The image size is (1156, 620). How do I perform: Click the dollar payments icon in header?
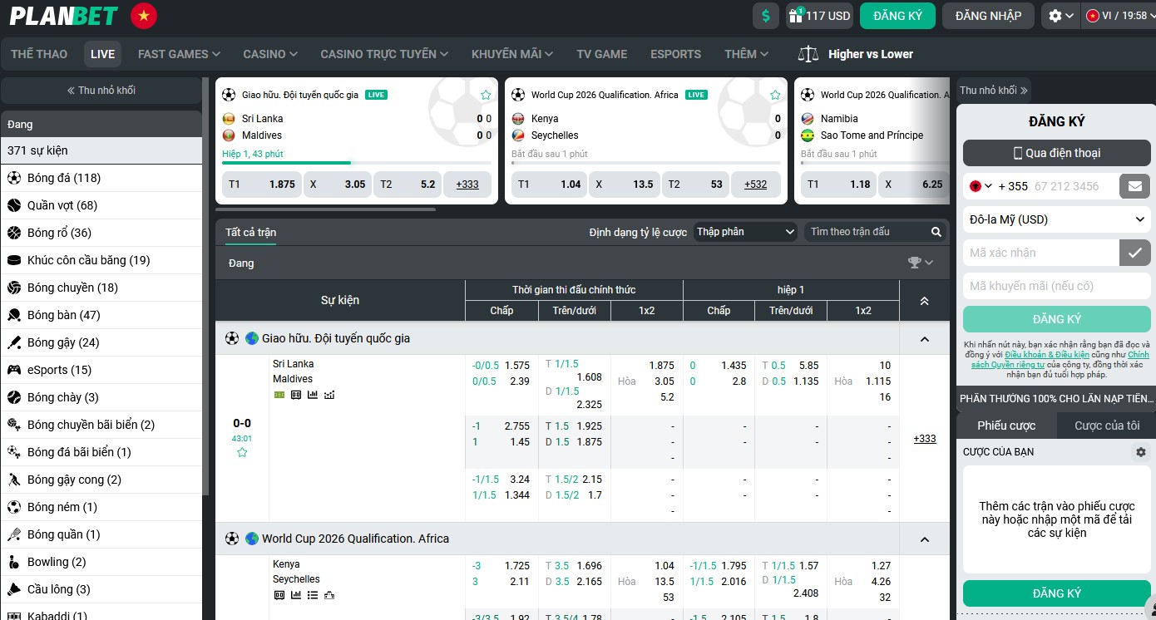[x=766, y=16]
